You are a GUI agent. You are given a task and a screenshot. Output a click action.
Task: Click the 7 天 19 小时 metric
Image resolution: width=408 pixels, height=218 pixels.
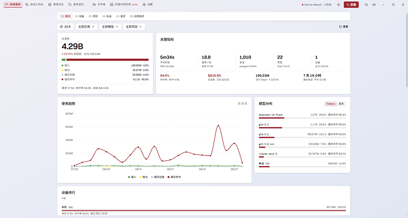pyautogui.click(x=312, y=75)
